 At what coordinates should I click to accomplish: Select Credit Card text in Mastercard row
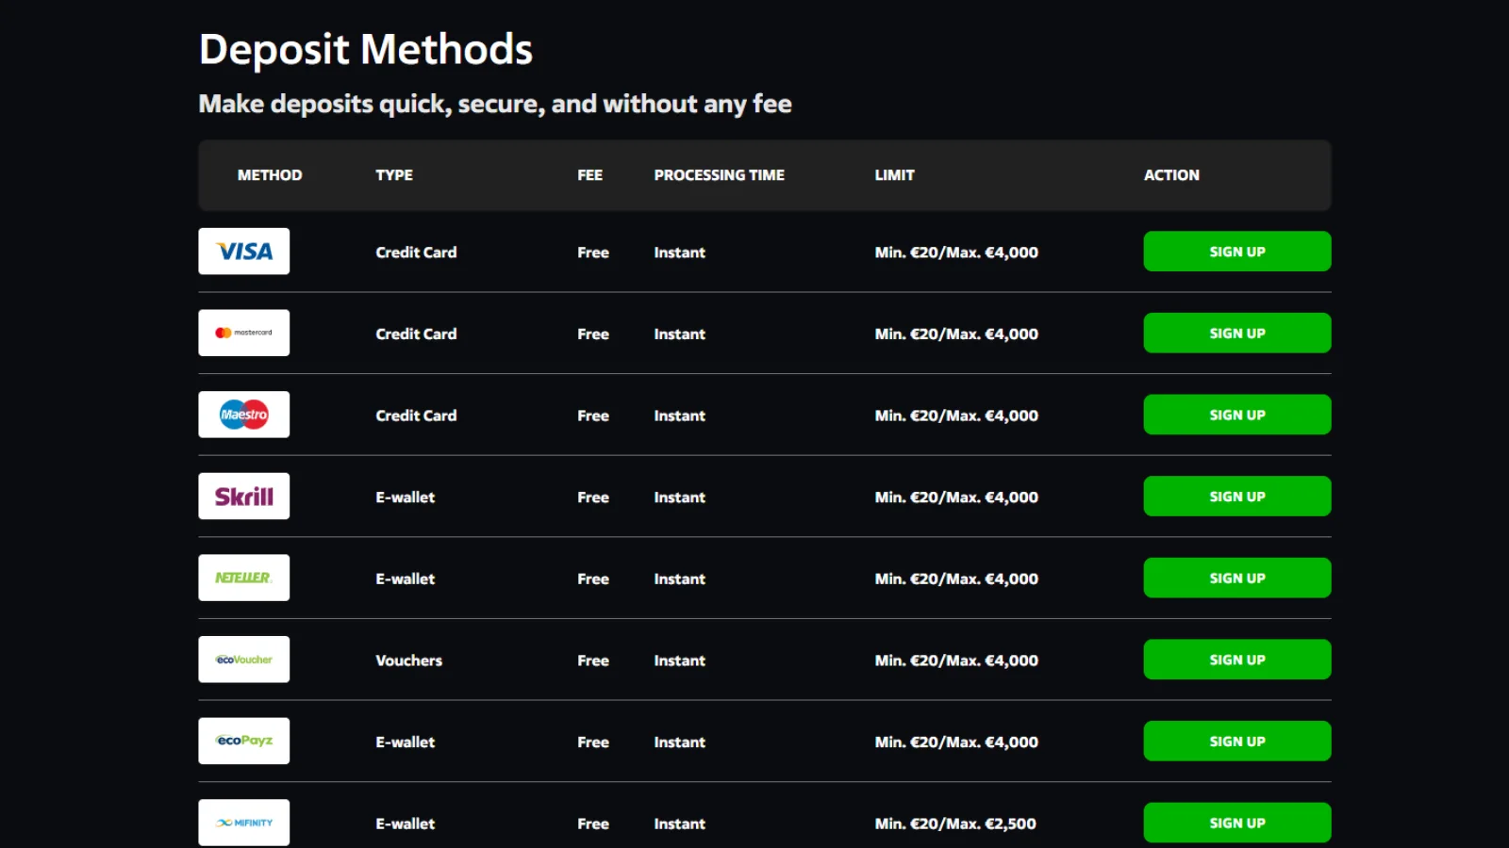[416, 334]
